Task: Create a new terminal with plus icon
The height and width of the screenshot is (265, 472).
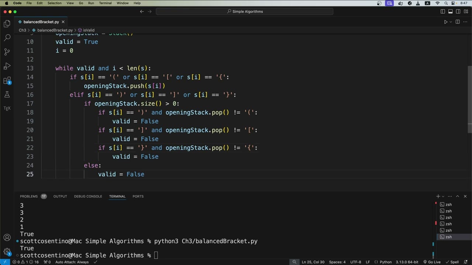Action: tap(438, 196)
